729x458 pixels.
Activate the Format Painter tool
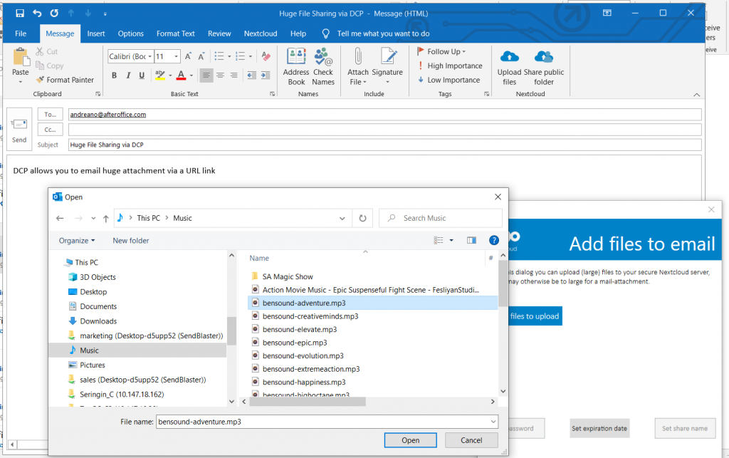[65, 80]
